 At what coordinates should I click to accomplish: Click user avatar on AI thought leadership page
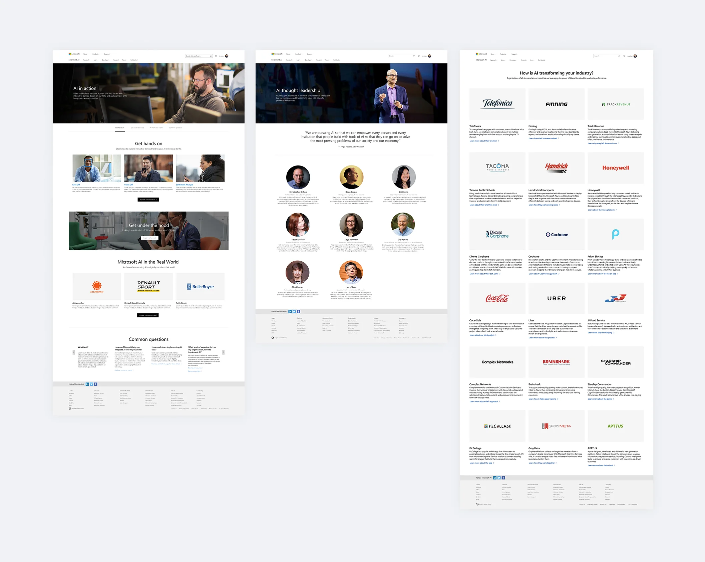(x=429, y=56)
